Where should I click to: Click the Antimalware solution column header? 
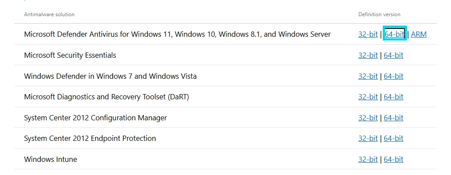click(49, 14)
